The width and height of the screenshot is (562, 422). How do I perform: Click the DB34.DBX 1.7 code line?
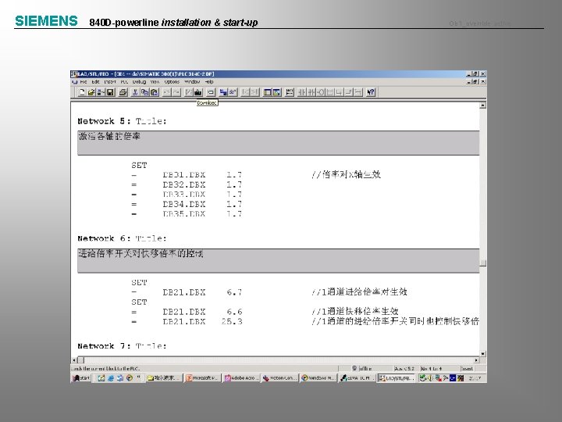[x=187, y=204]
